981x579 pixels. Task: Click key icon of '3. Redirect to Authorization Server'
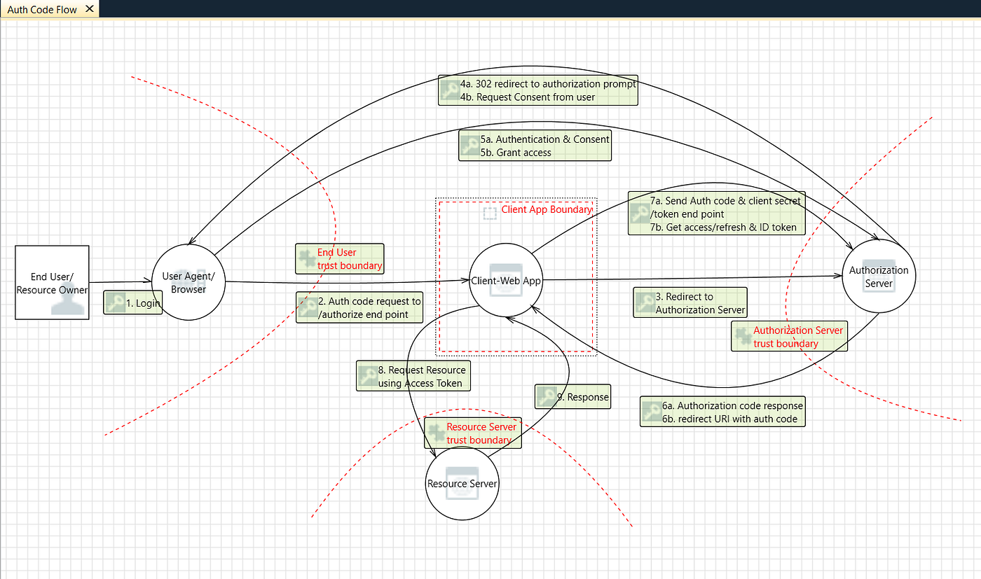click(645, 302)
